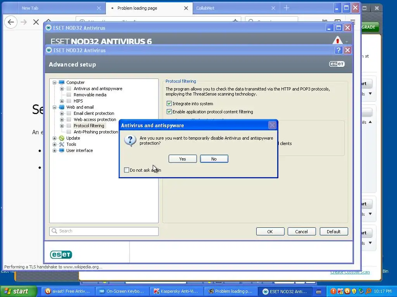The image size is (397, 297).
Task: Open a new browser tab with plus
Action: 287,8
